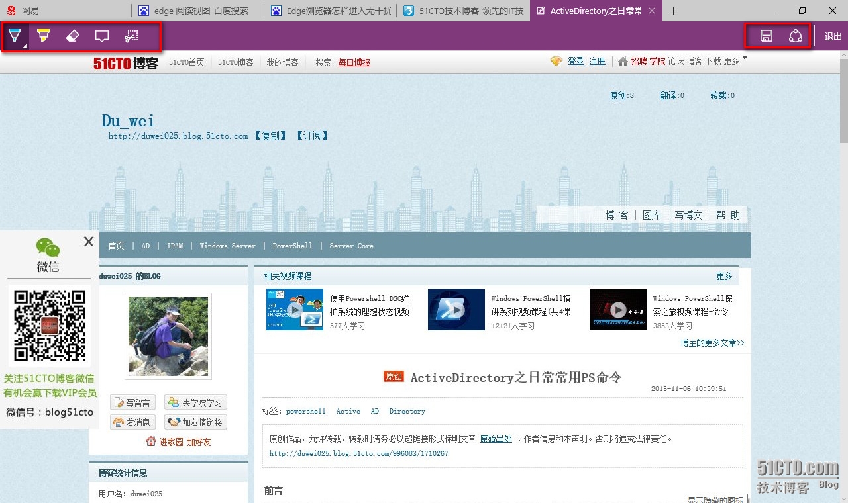The width and height of the screenshot is (848, 503).
Task: Play the Powershell DSC video thumbnail
Action: click(295, 309)
